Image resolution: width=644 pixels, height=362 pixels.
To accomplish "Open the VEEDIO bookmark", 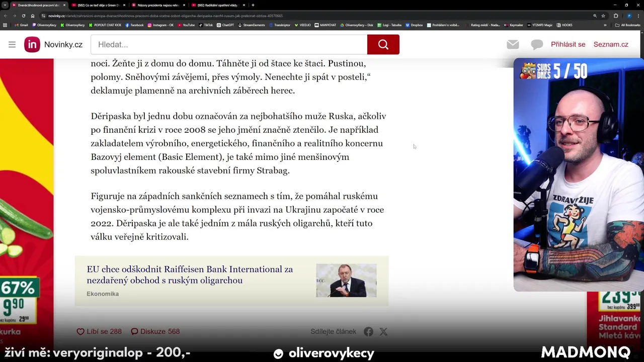I will (x=303, y=25).
